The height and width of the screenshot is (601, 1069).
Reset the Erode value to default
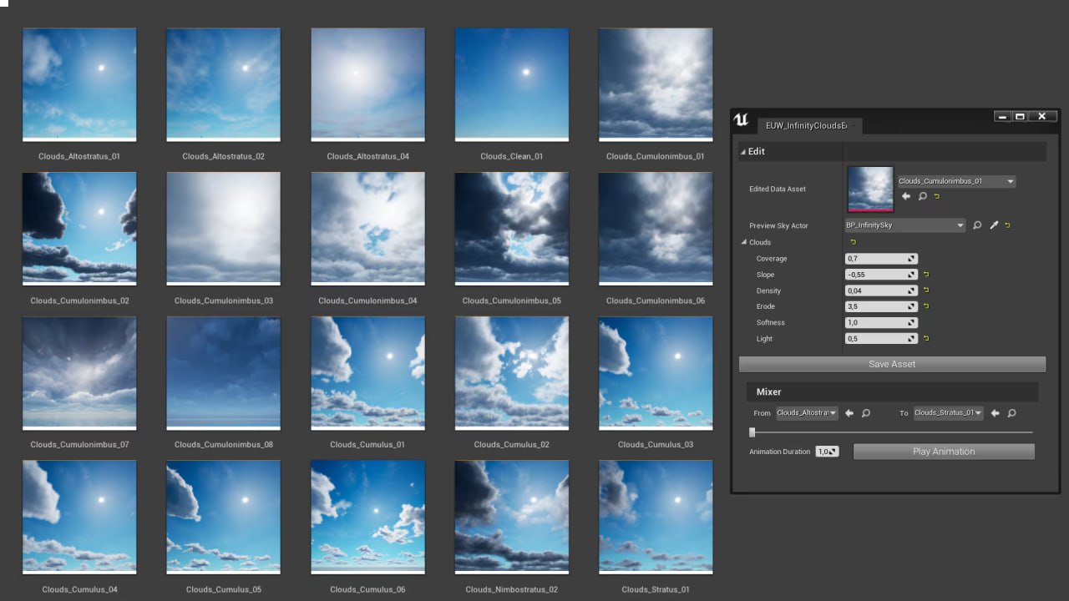(926, 306)
